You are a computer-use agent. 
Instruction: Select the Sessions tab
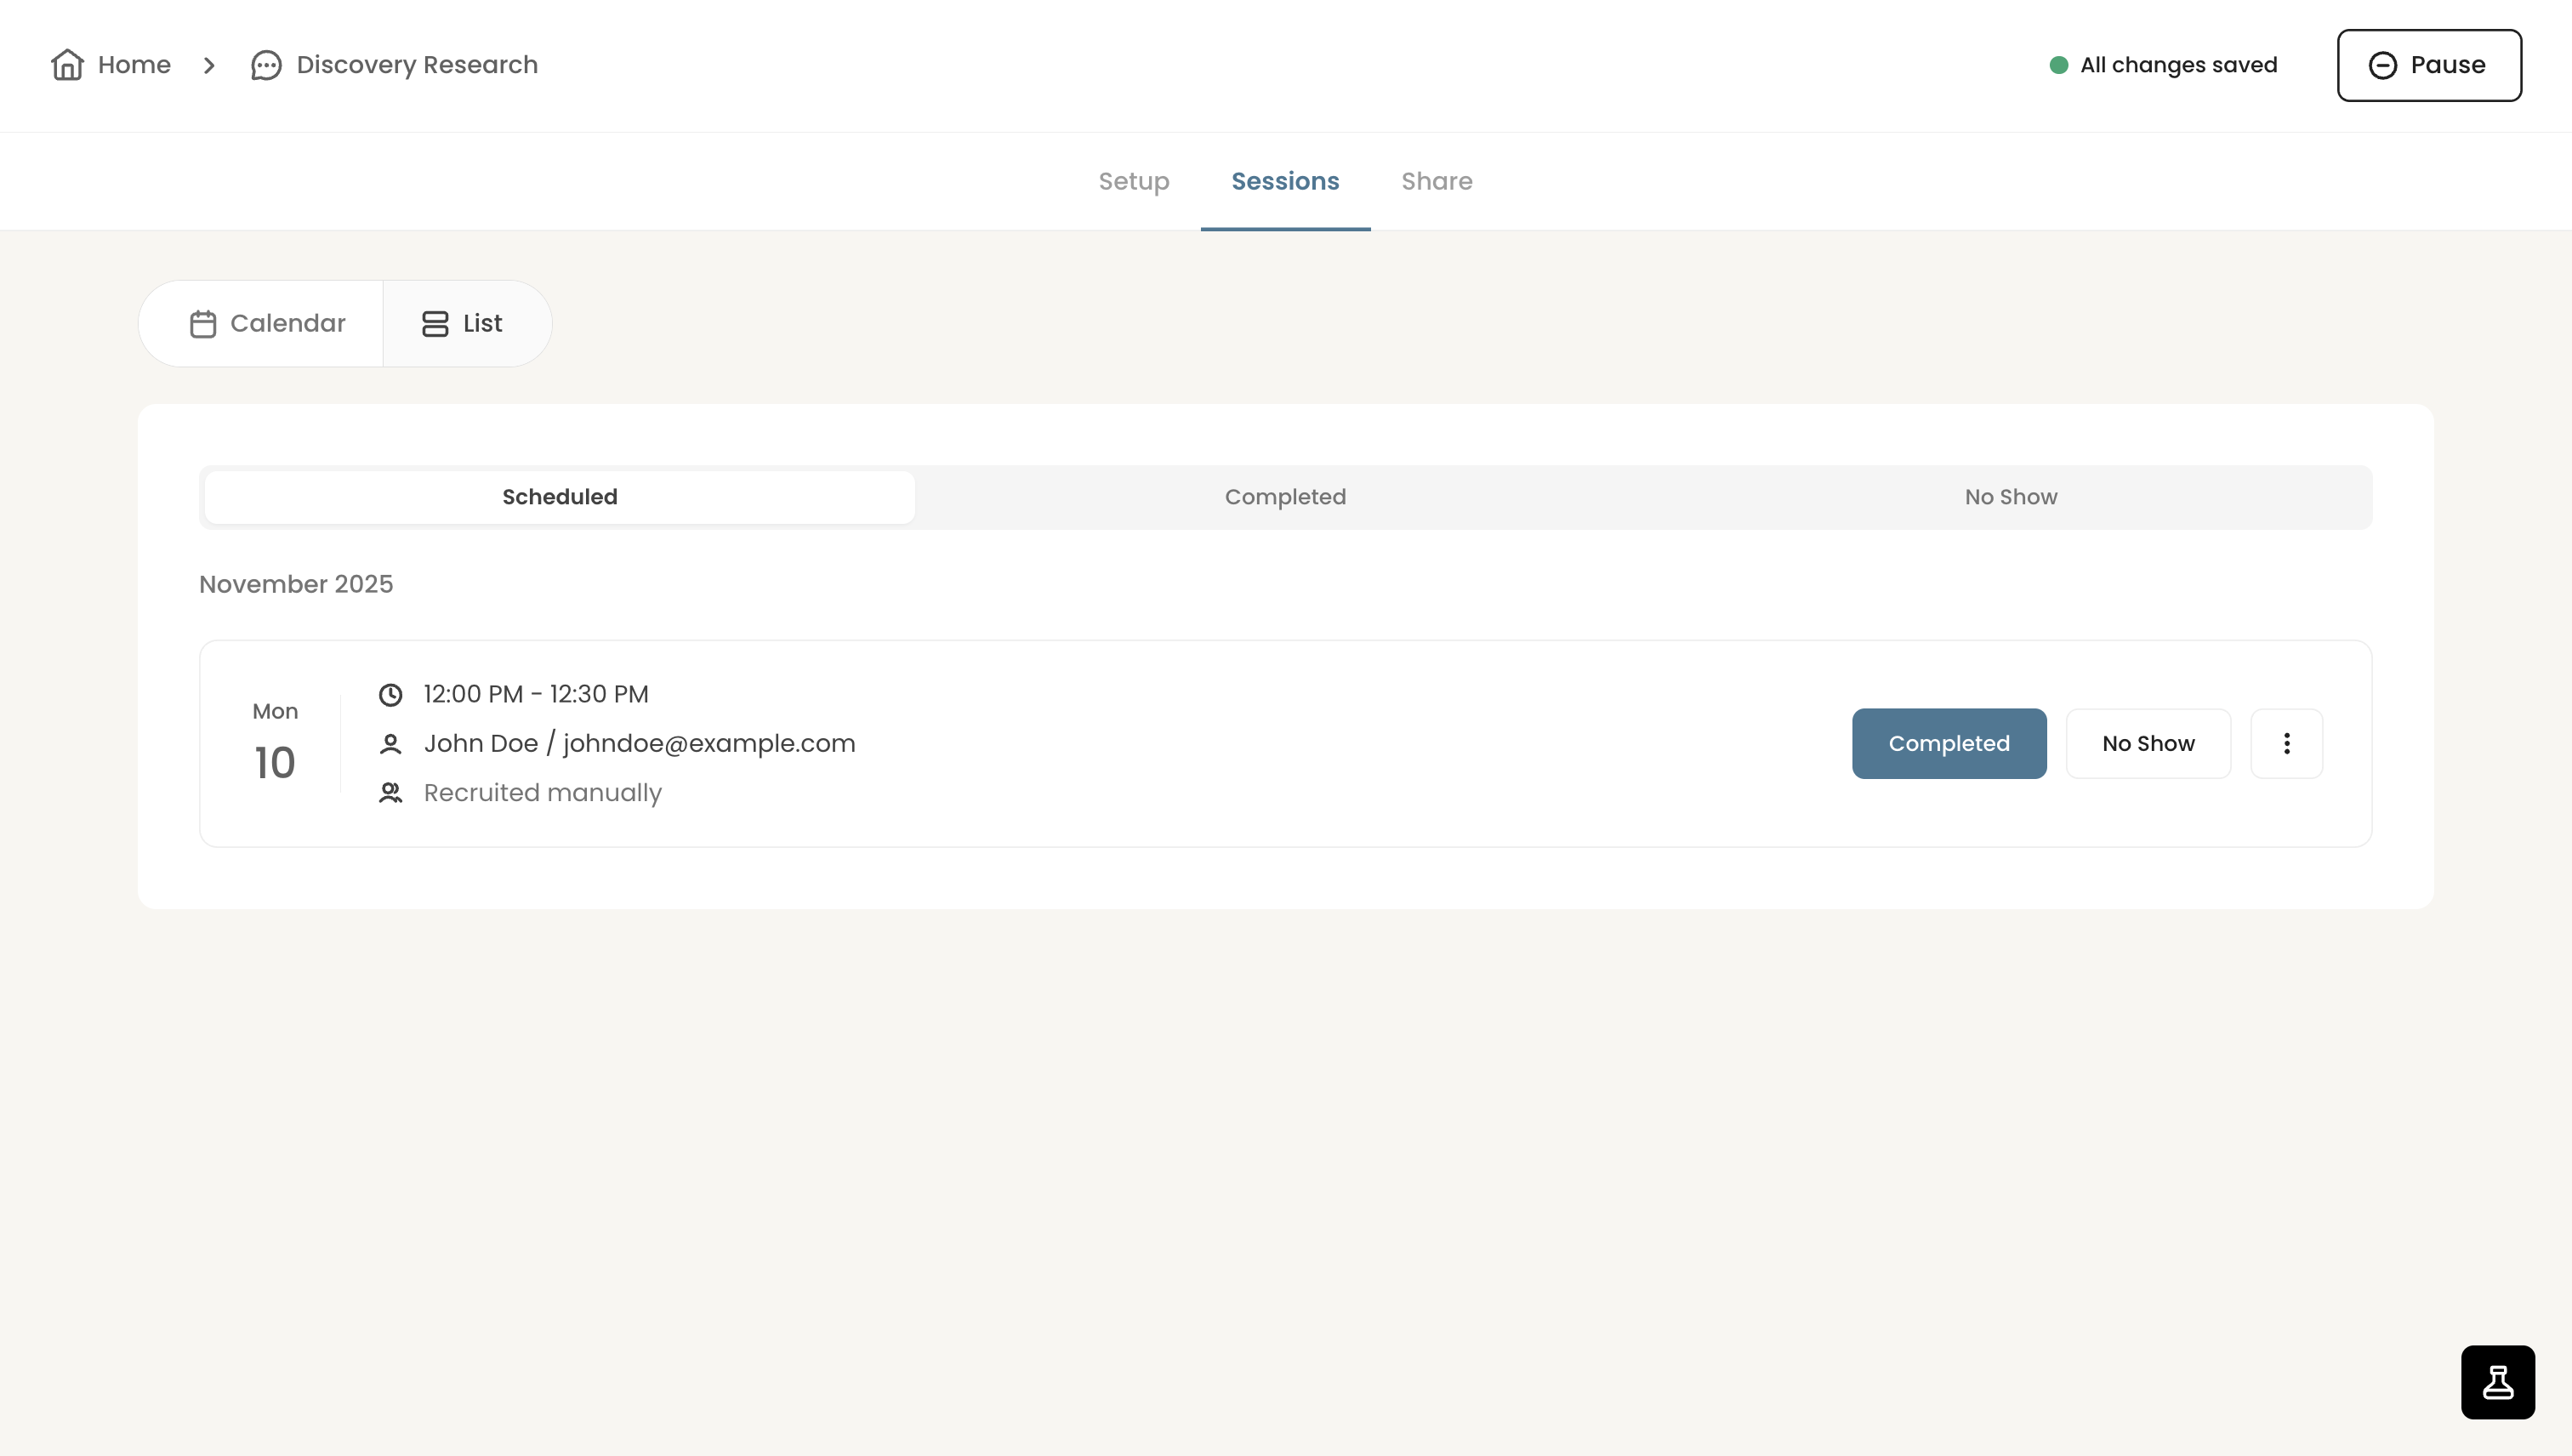point(1285,181)
